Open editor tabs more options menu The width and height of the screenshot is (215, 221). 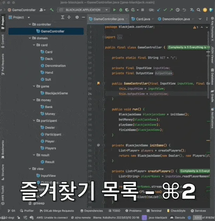click(207, 19)
